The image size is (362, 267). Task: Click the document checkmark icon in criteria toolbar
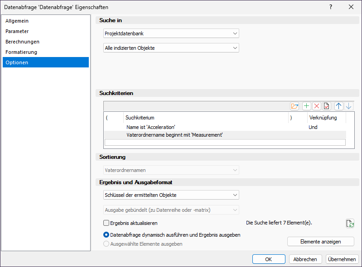(327, 106)
